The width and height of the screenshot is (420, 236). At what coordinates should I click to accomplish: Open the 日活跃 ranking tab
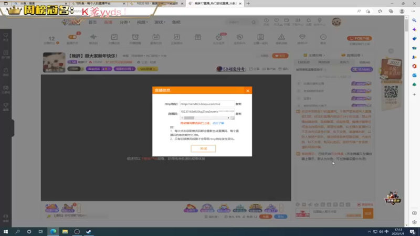click(x=304, y=62)
